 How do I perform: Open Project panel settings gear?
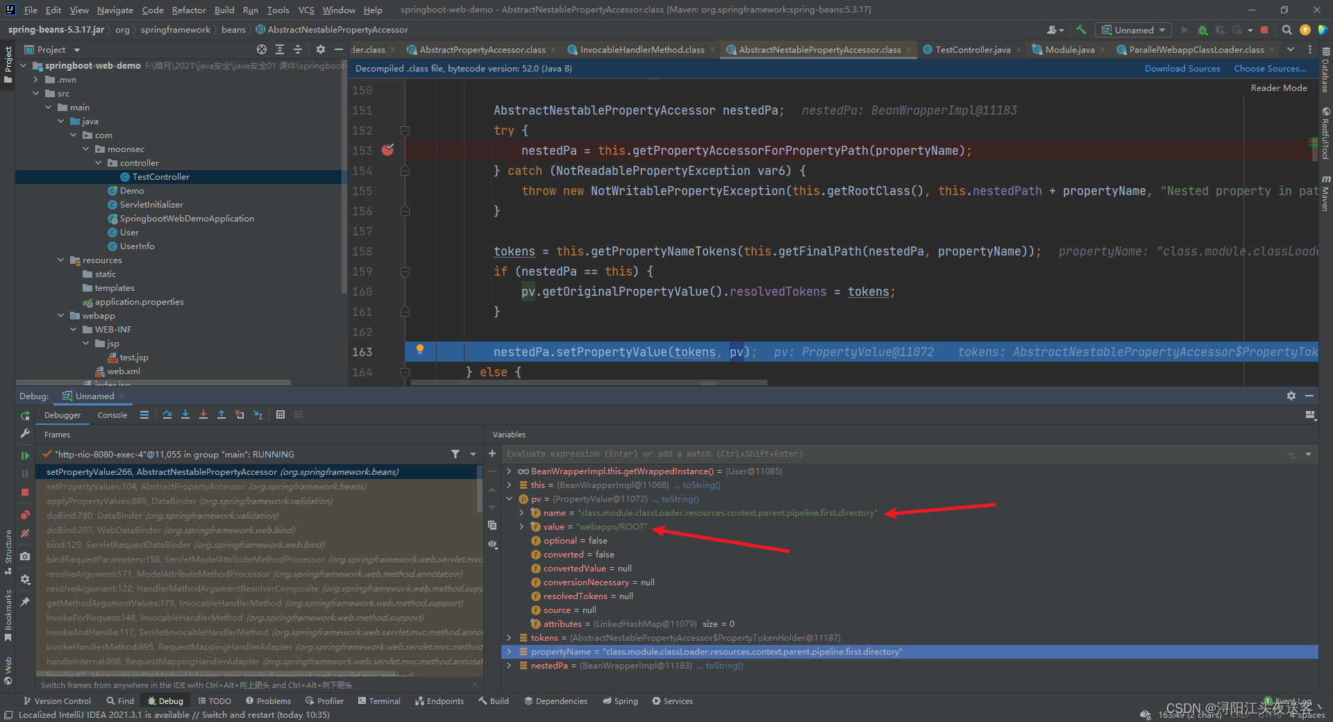(320, 49)
